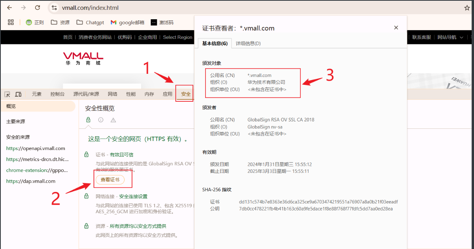This screenshot has width=474, height=249.
Task: Click the GlobalSign RSA OV SSL CA 2018 text
Action: click(x=281, y=120)
